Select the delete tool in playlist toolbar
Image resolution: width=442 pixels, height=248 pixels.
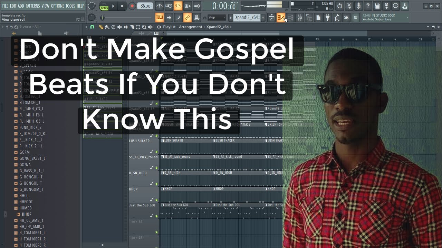pyautogui.click(x=113, y=27)
